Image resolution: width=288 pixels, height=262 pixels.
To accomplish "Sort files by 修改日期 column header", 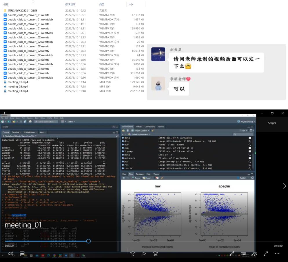I will 70,4.
